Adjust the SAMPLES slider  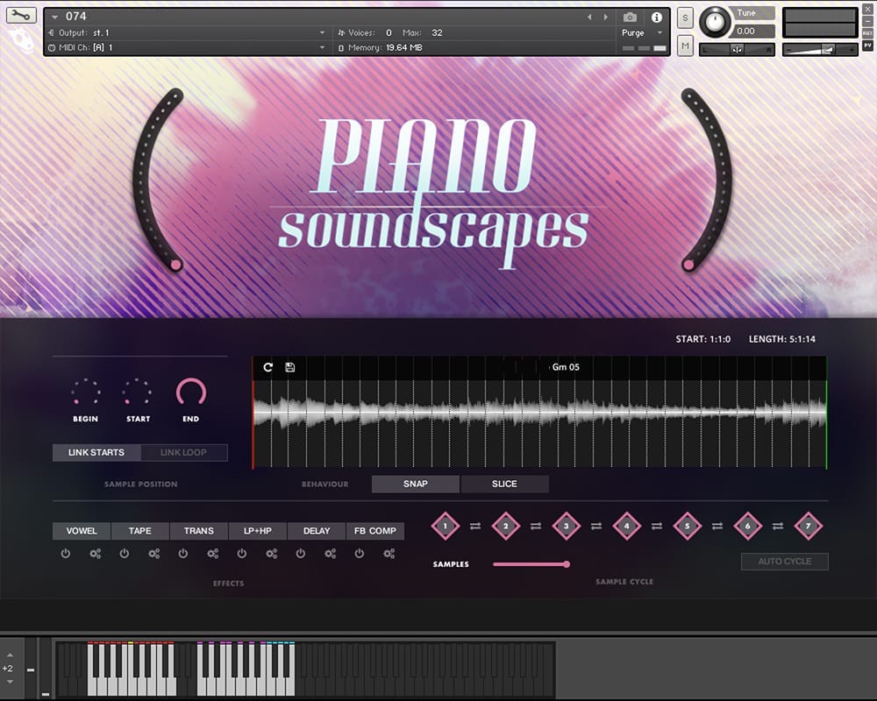tap(566, 564)
